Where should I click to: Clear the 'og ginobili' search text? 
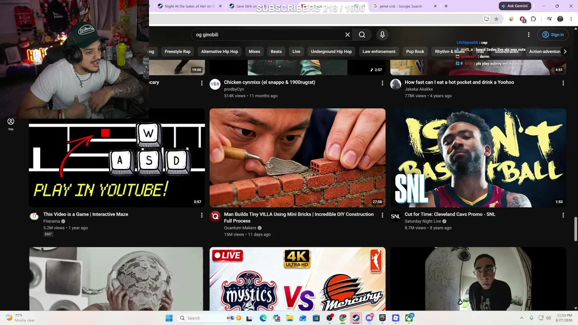(347, 35)
